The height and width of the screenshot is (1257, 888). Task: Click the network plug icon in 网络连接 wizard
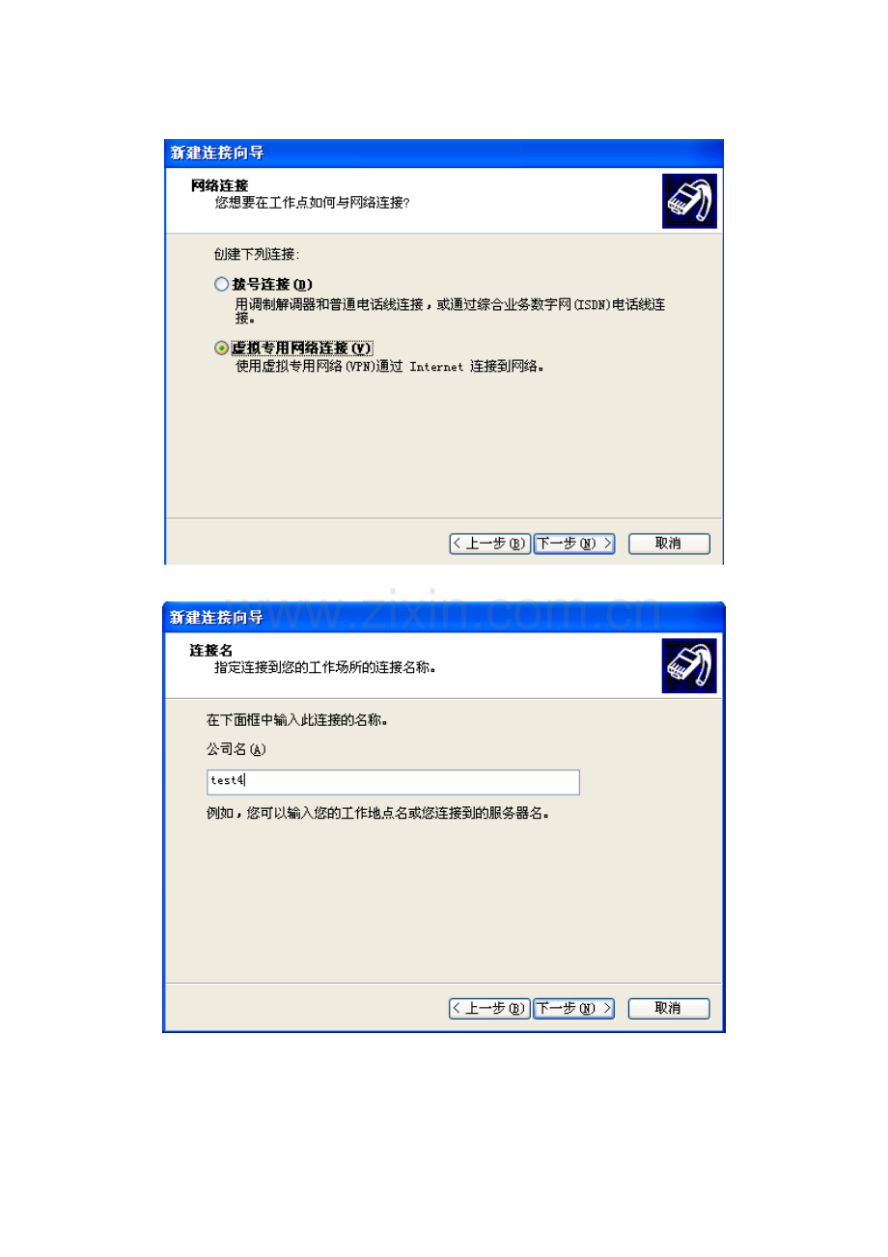[689, 201]
